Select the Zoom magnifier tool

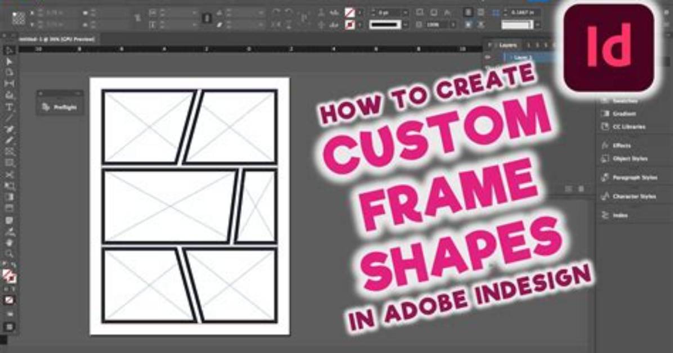click(x=9, y=254)
